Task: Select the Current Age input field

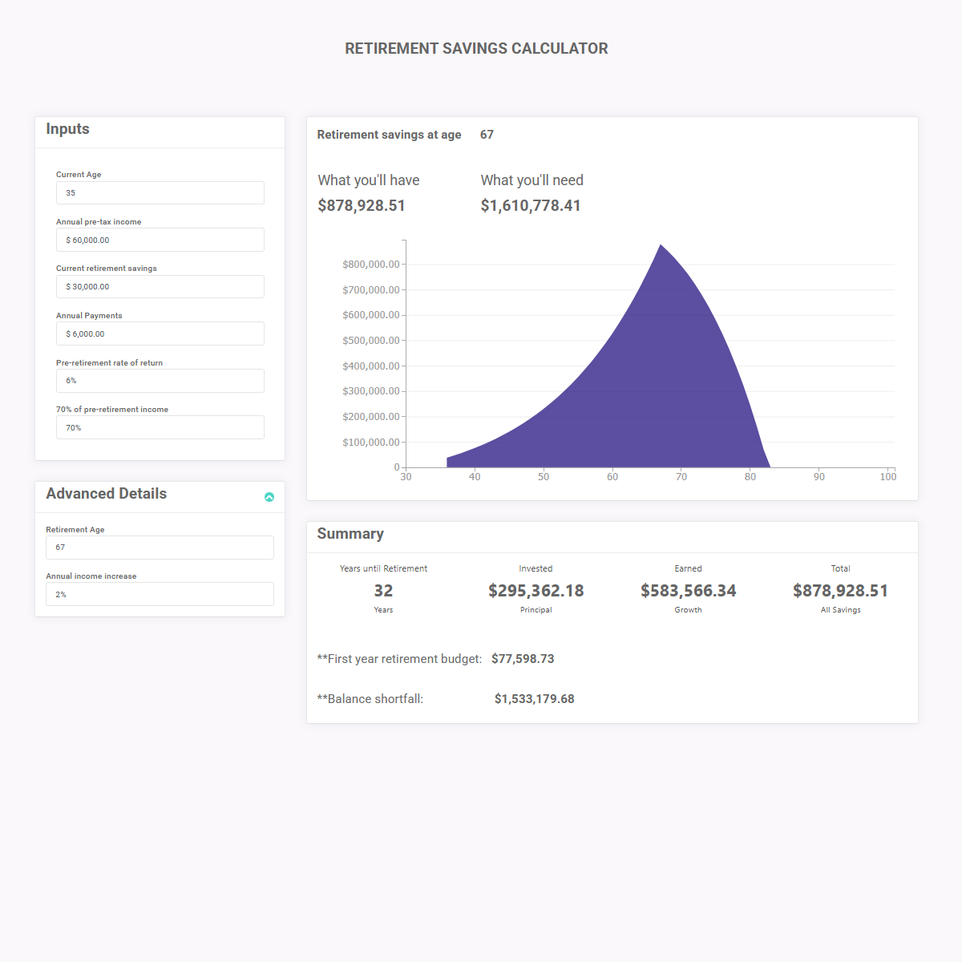Action: point(160,192)
